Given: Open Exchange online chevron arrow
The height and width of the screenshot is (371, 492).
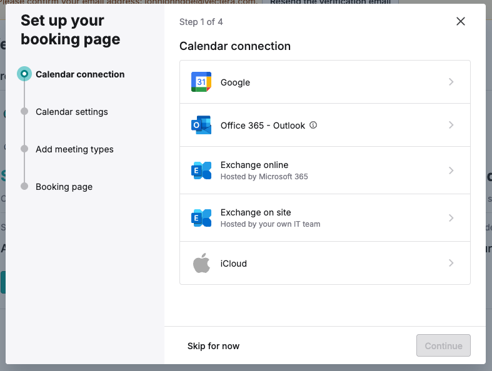Looking at the screenshot, I should (451, 171).
